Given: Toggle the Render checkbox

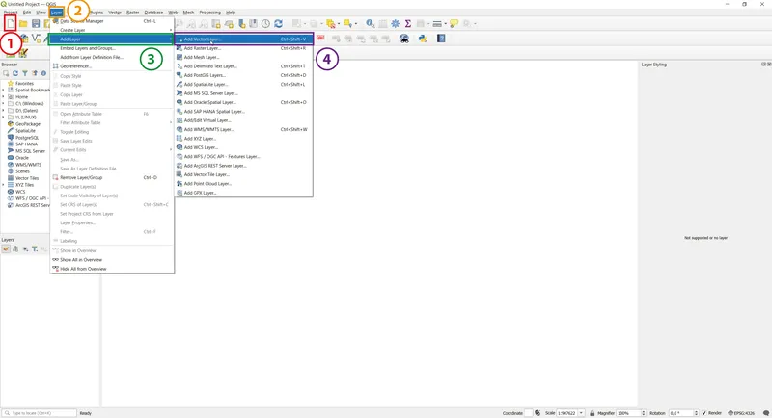Looking at the screenshot, I should click(x=703, y=413).
